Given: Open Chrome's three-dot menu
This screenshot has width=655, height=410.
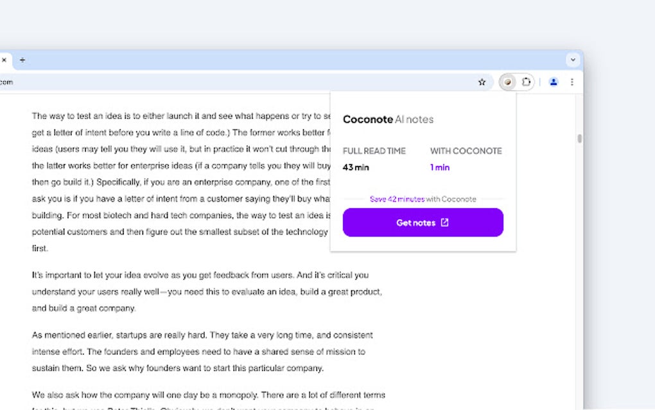Looking at the screenshot, I should click(572, 82).
